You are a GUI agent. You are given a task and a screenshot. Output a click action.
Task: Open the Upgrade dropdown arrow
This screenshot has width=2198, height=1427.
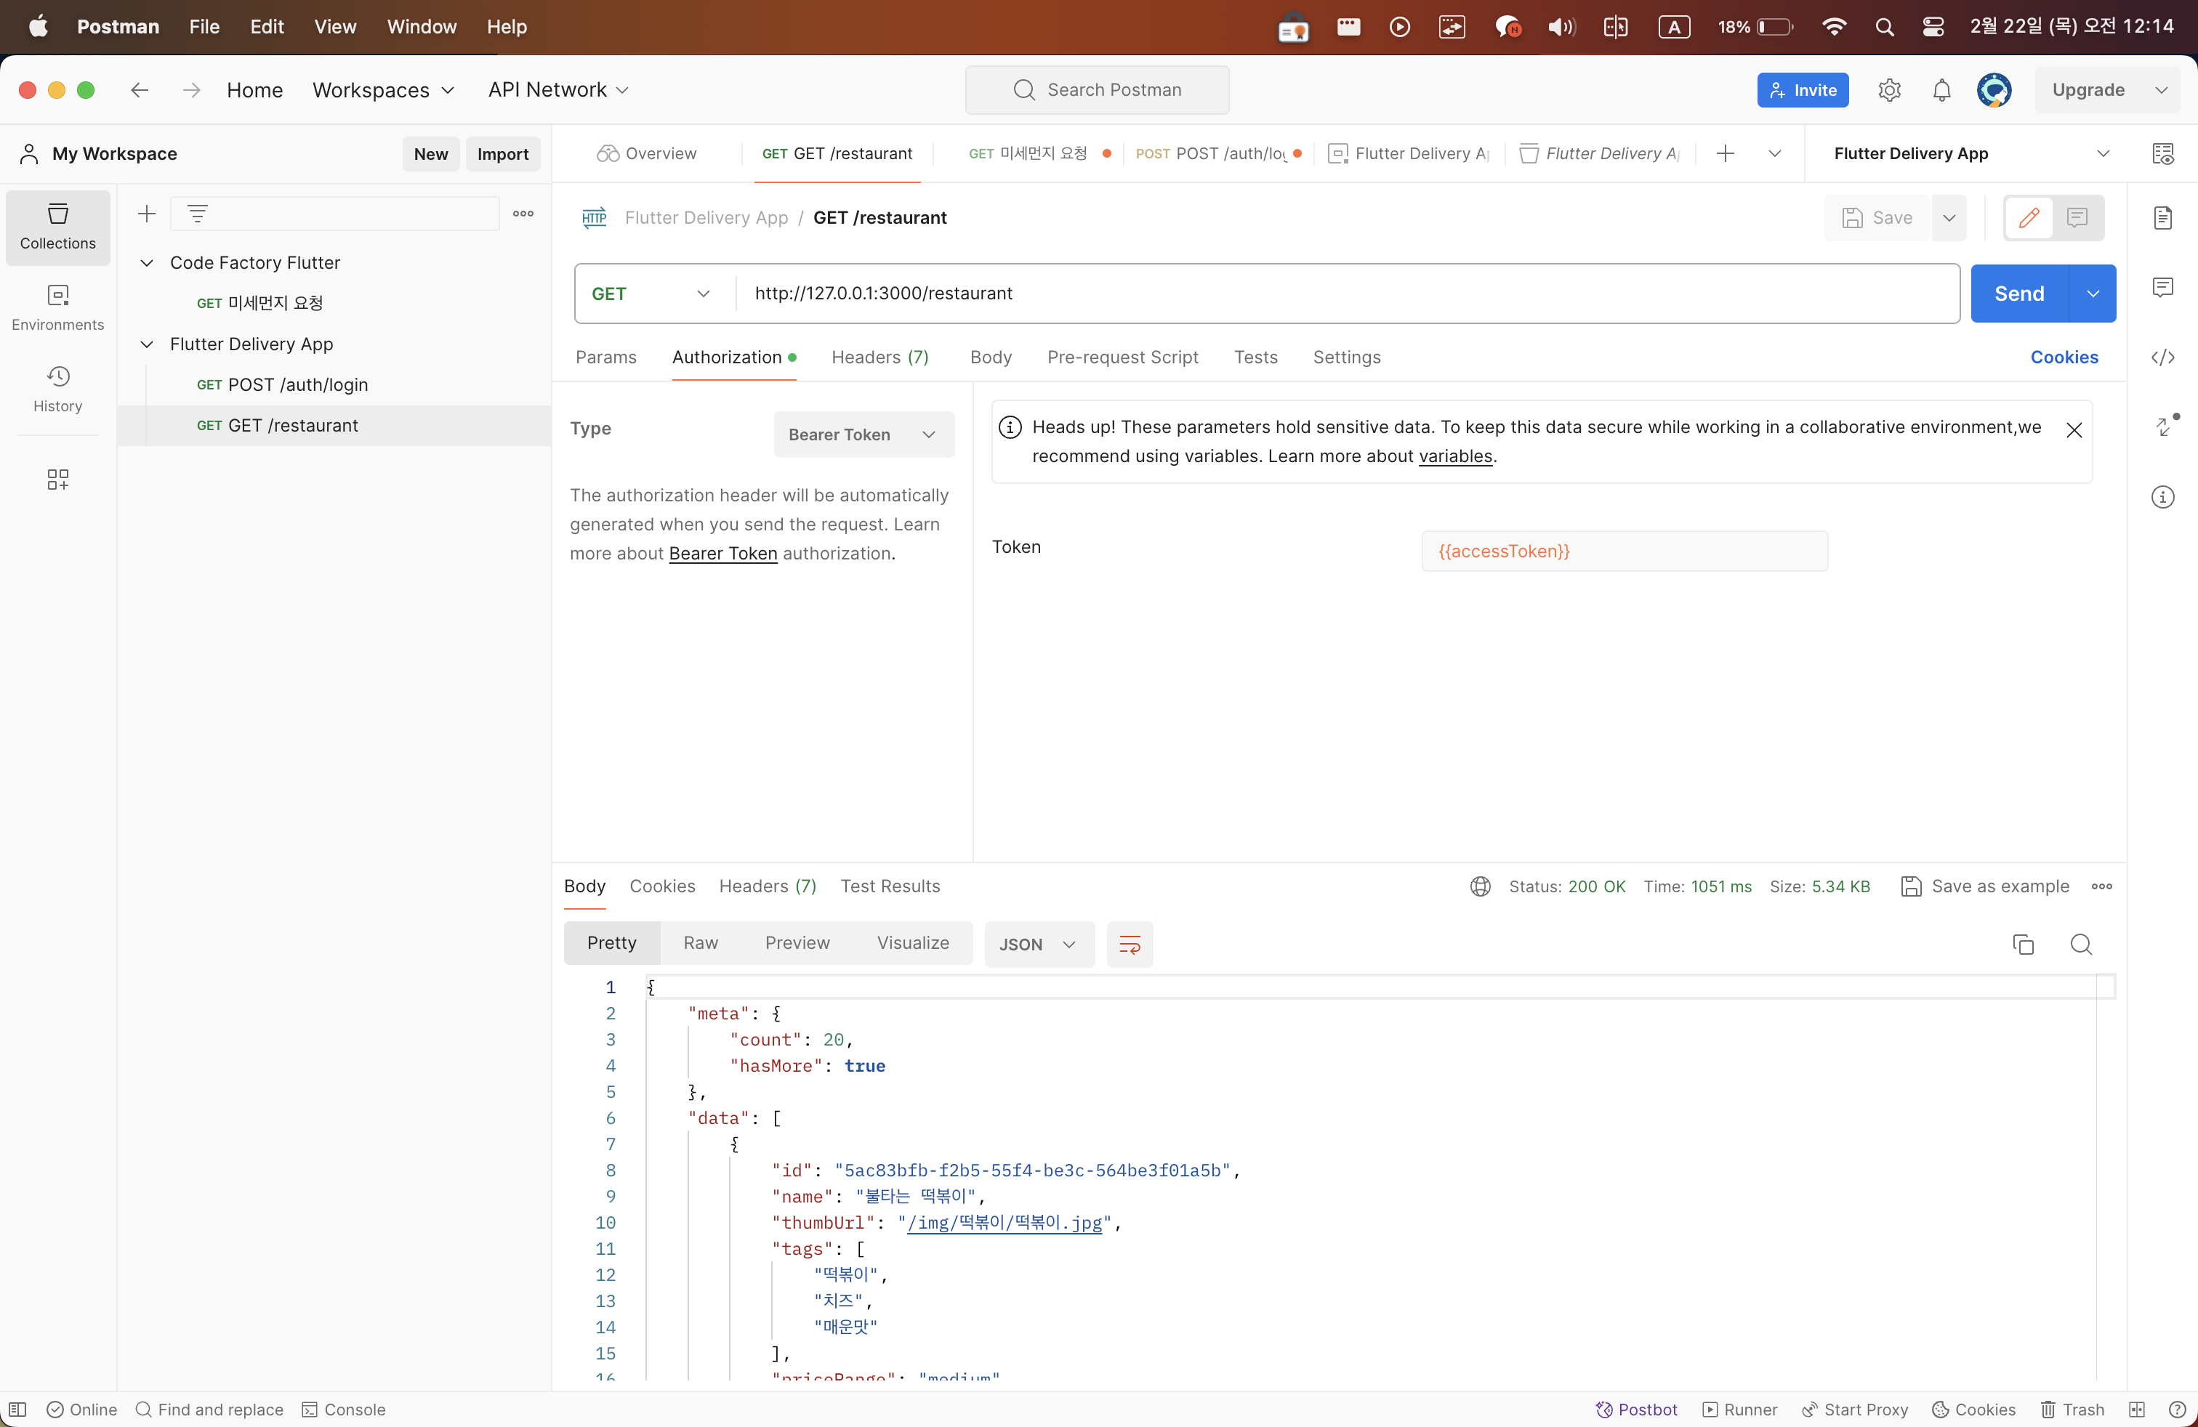pos(2160,89)
